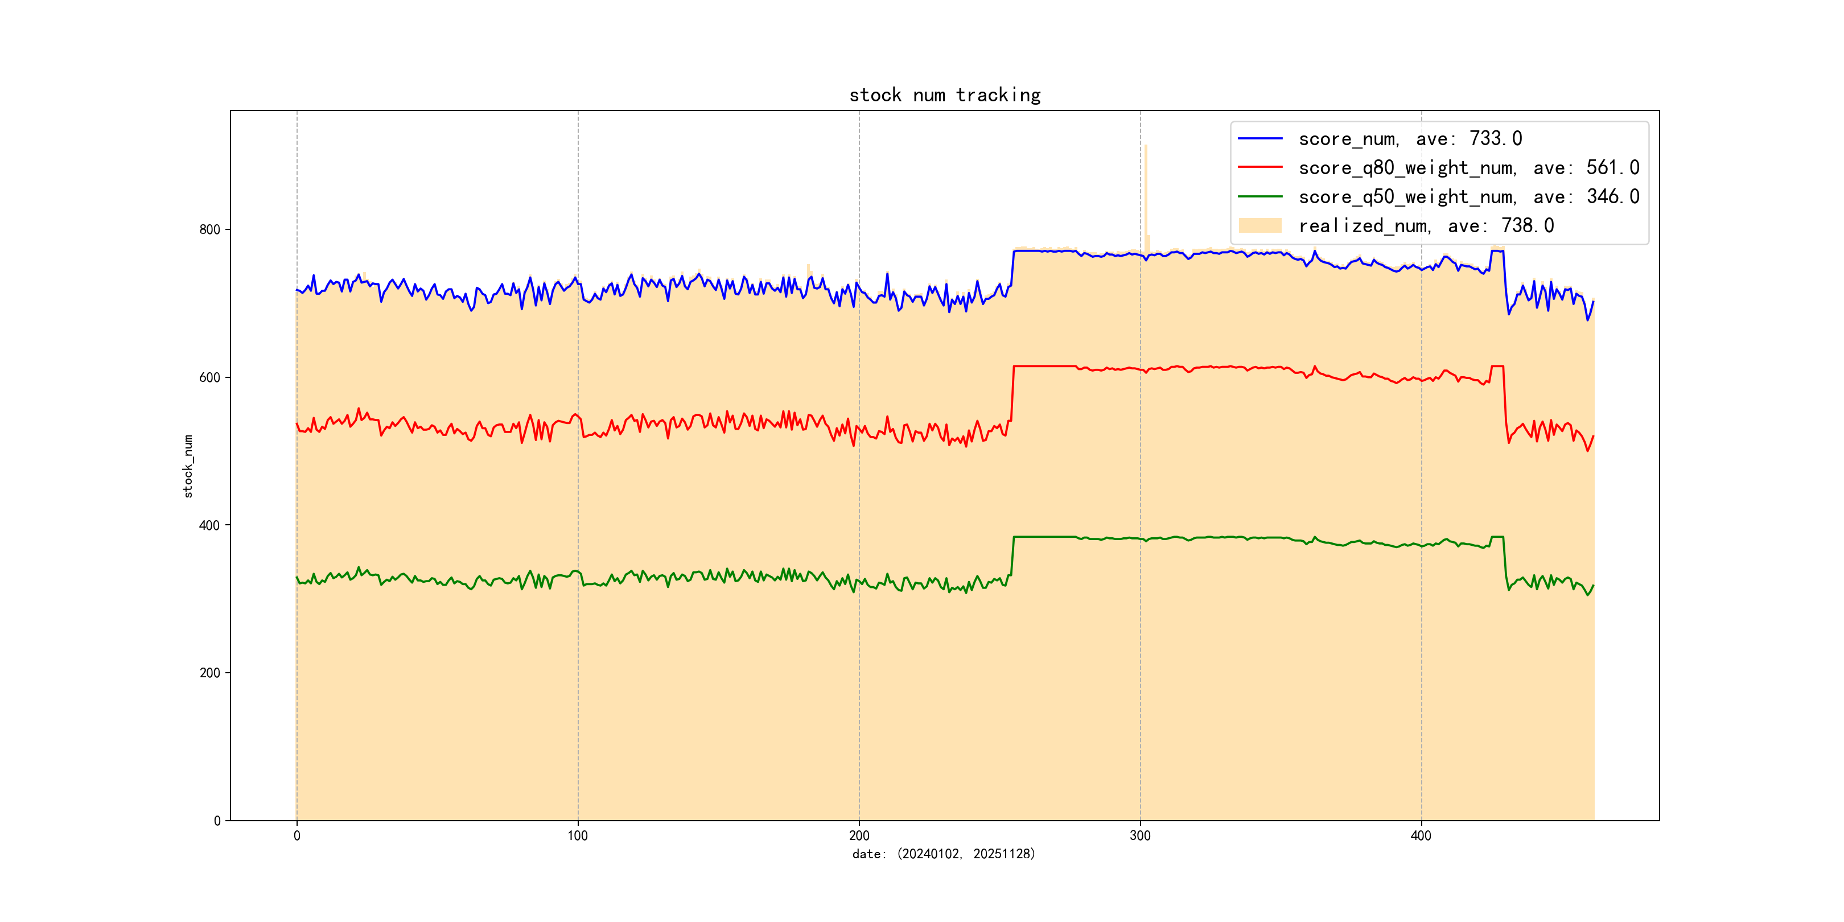Click the blue score_num legend line
Image resolution: width=1844 pixels, height=922 pixels.
[x=1260, y=138]
